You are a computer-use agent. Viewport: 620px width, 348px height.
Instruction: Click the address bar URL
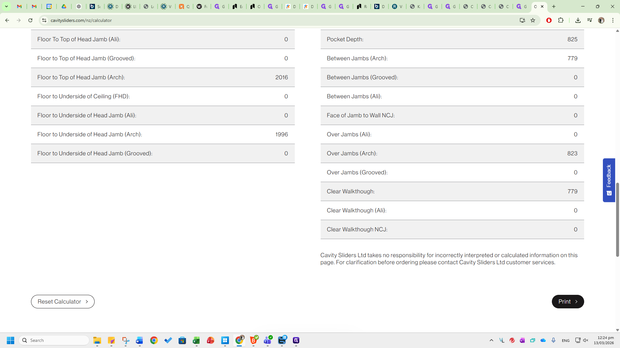[81, 20]
